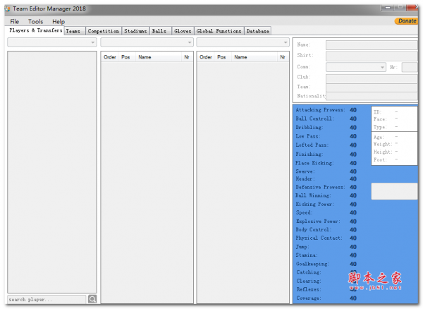Click the Shirt input field
Viewport: 423px width, 309px height.
[x=372, y=56]
